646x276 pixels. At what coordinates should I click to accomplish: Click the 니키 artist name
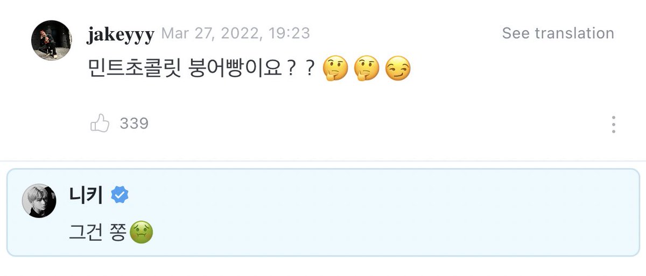coord(86,195)
